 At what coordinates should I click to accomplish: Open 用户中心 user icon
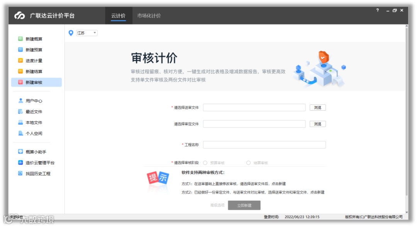(20, 101)
